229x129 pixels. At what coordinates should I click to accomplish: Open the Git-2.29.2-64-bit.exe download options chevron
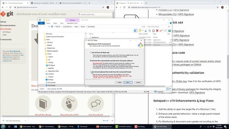tap(25, 121)
